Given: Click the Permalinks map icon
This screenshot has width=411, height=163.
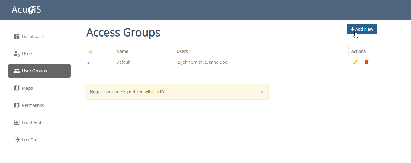Looking at the screenshot, I should 17,105.
